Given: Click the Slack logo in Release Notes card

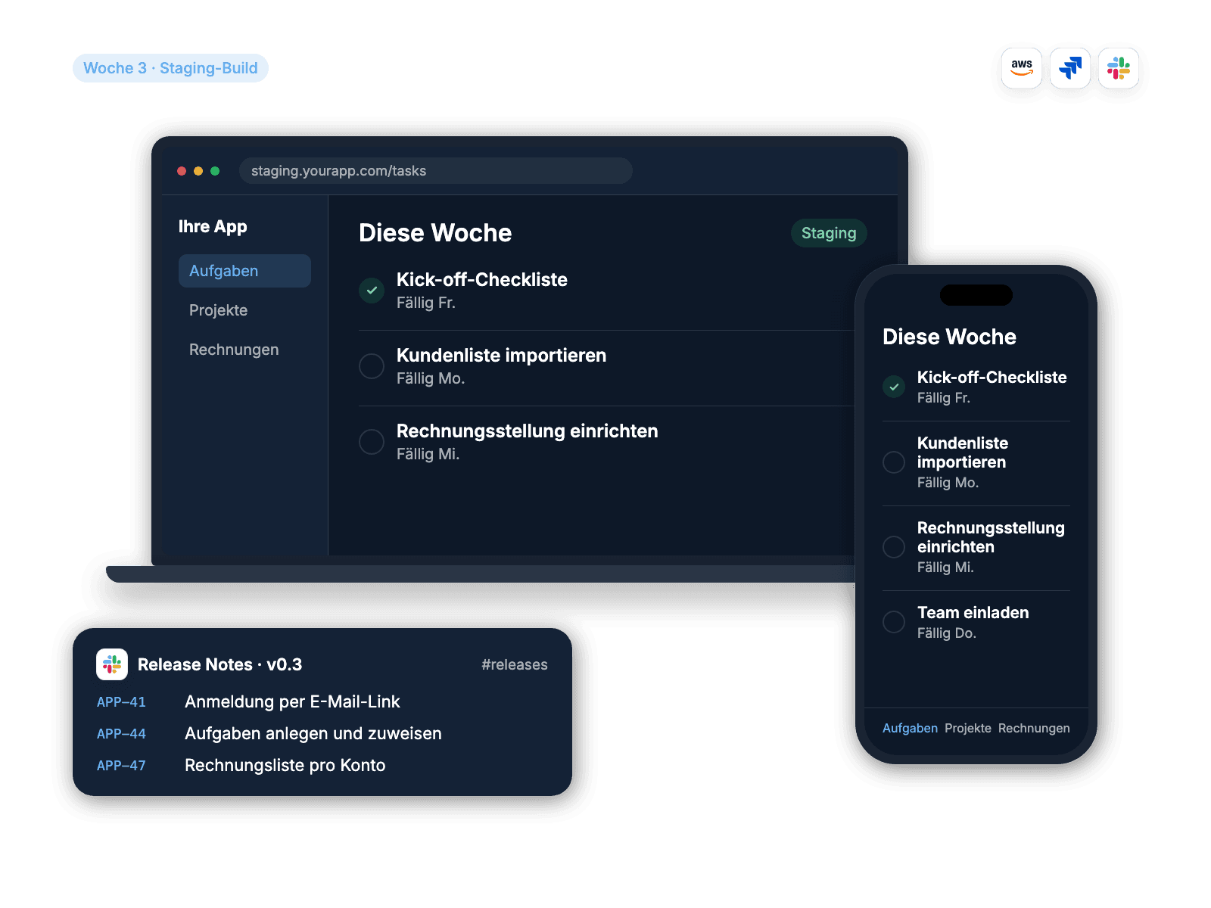Looking at the screenshot, I should pos(112,664).
